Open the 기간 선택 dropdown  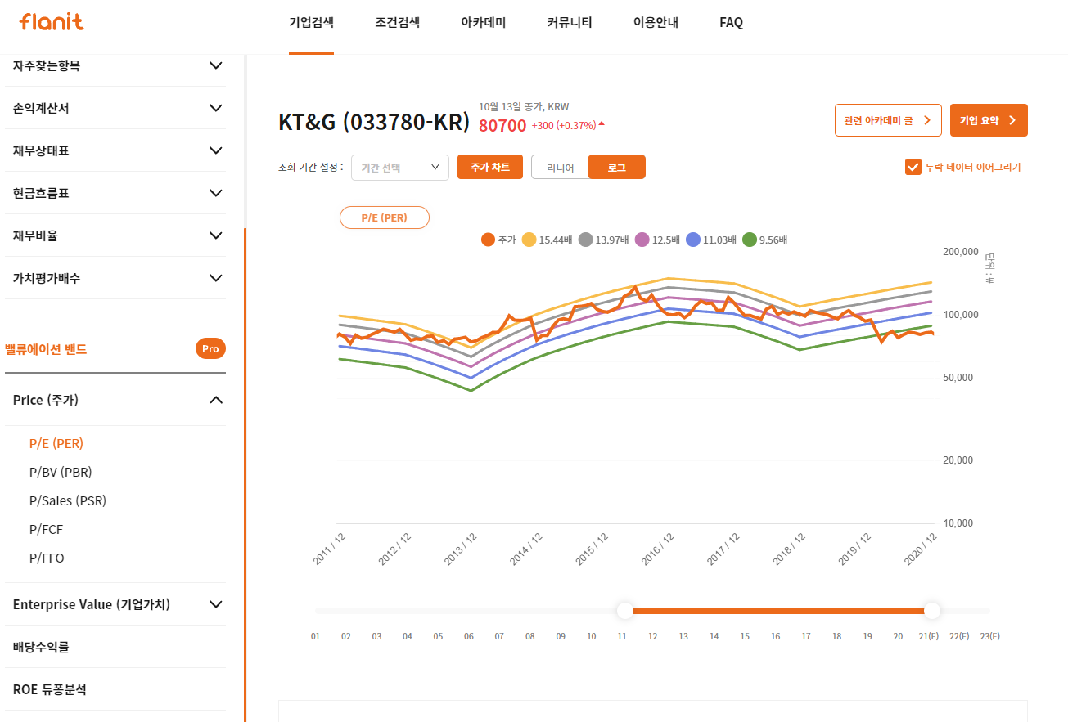point(400,168)
